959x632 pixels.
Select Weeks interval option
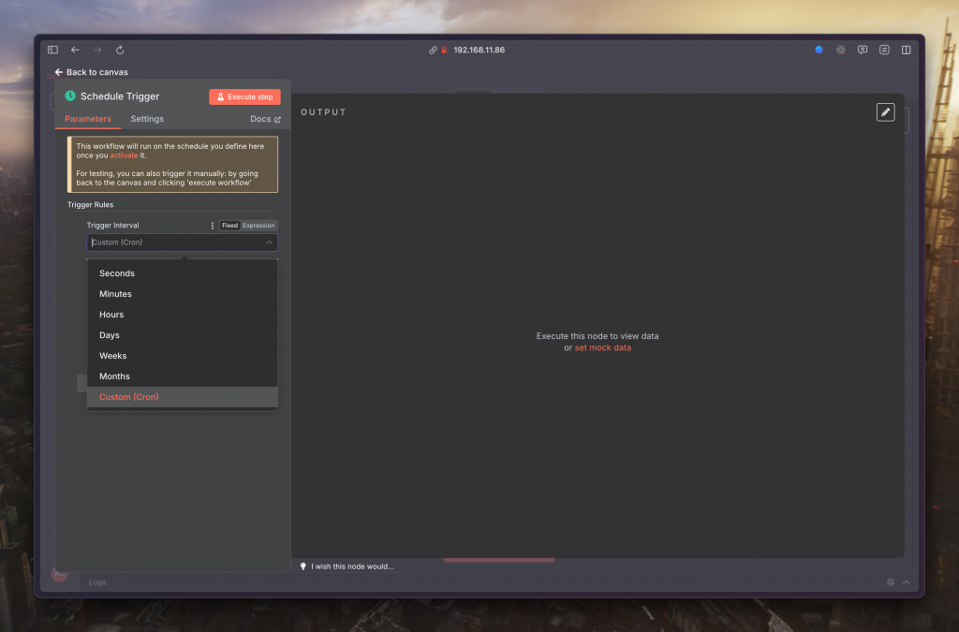[x=183, y=356]
